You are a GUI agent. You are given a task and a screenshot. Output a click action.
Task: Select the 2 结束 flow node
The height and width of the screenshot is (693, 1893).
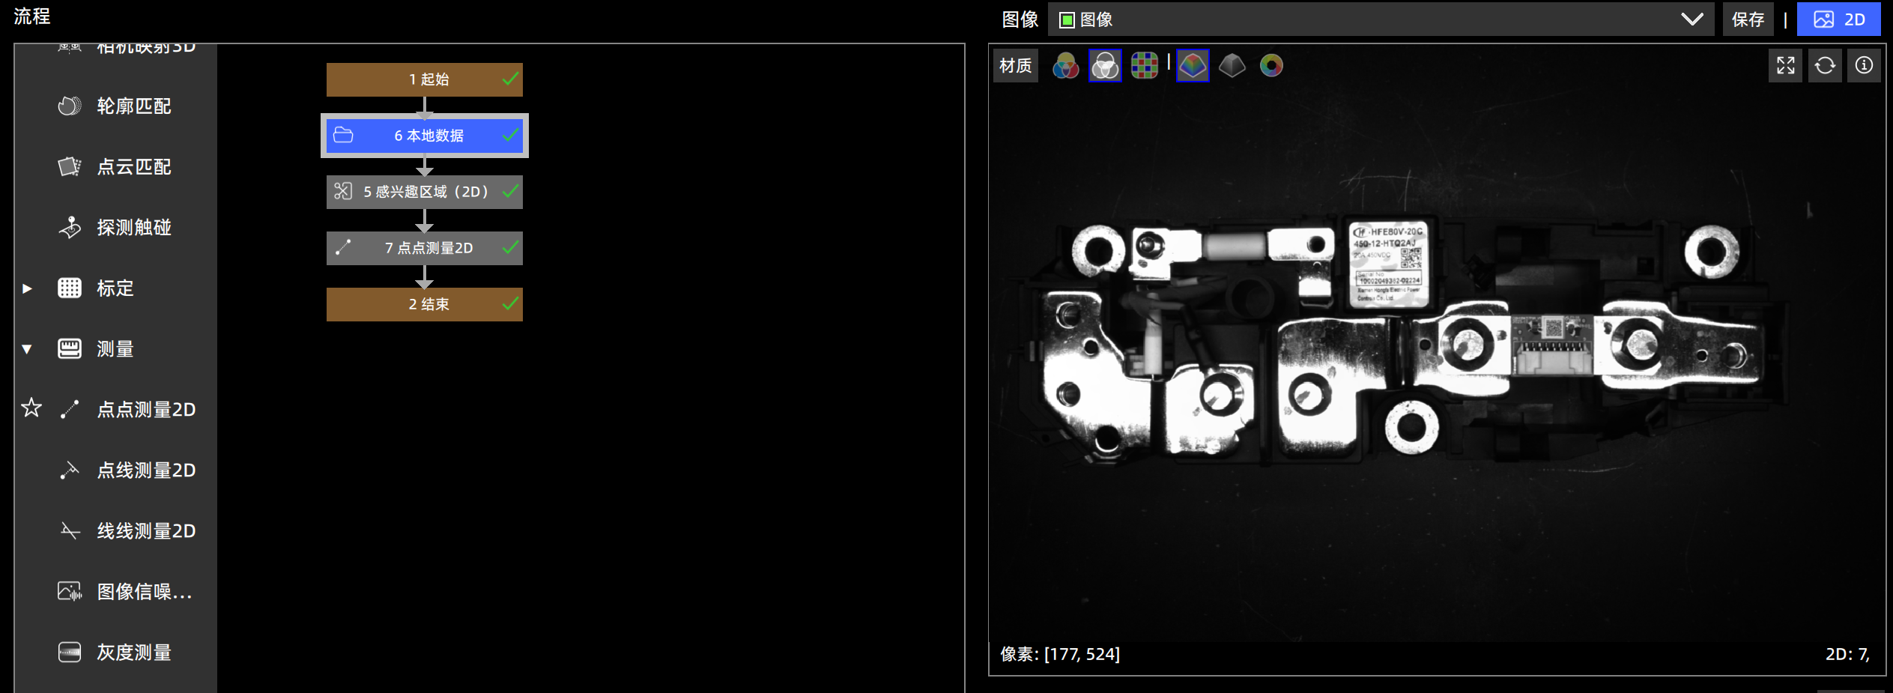pyautogui.click(x=425, y=304)
